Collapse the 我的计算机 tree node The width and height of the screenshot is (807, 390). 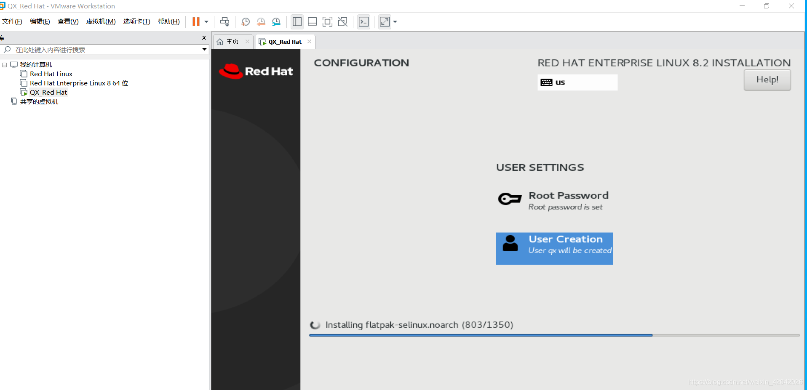coord(5,65)
